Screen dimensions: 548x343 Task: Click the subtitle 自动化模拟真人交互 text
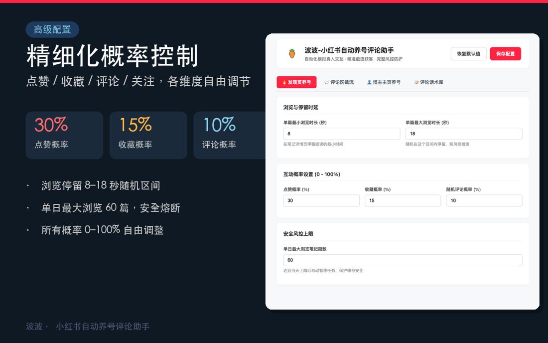[324, 59]
